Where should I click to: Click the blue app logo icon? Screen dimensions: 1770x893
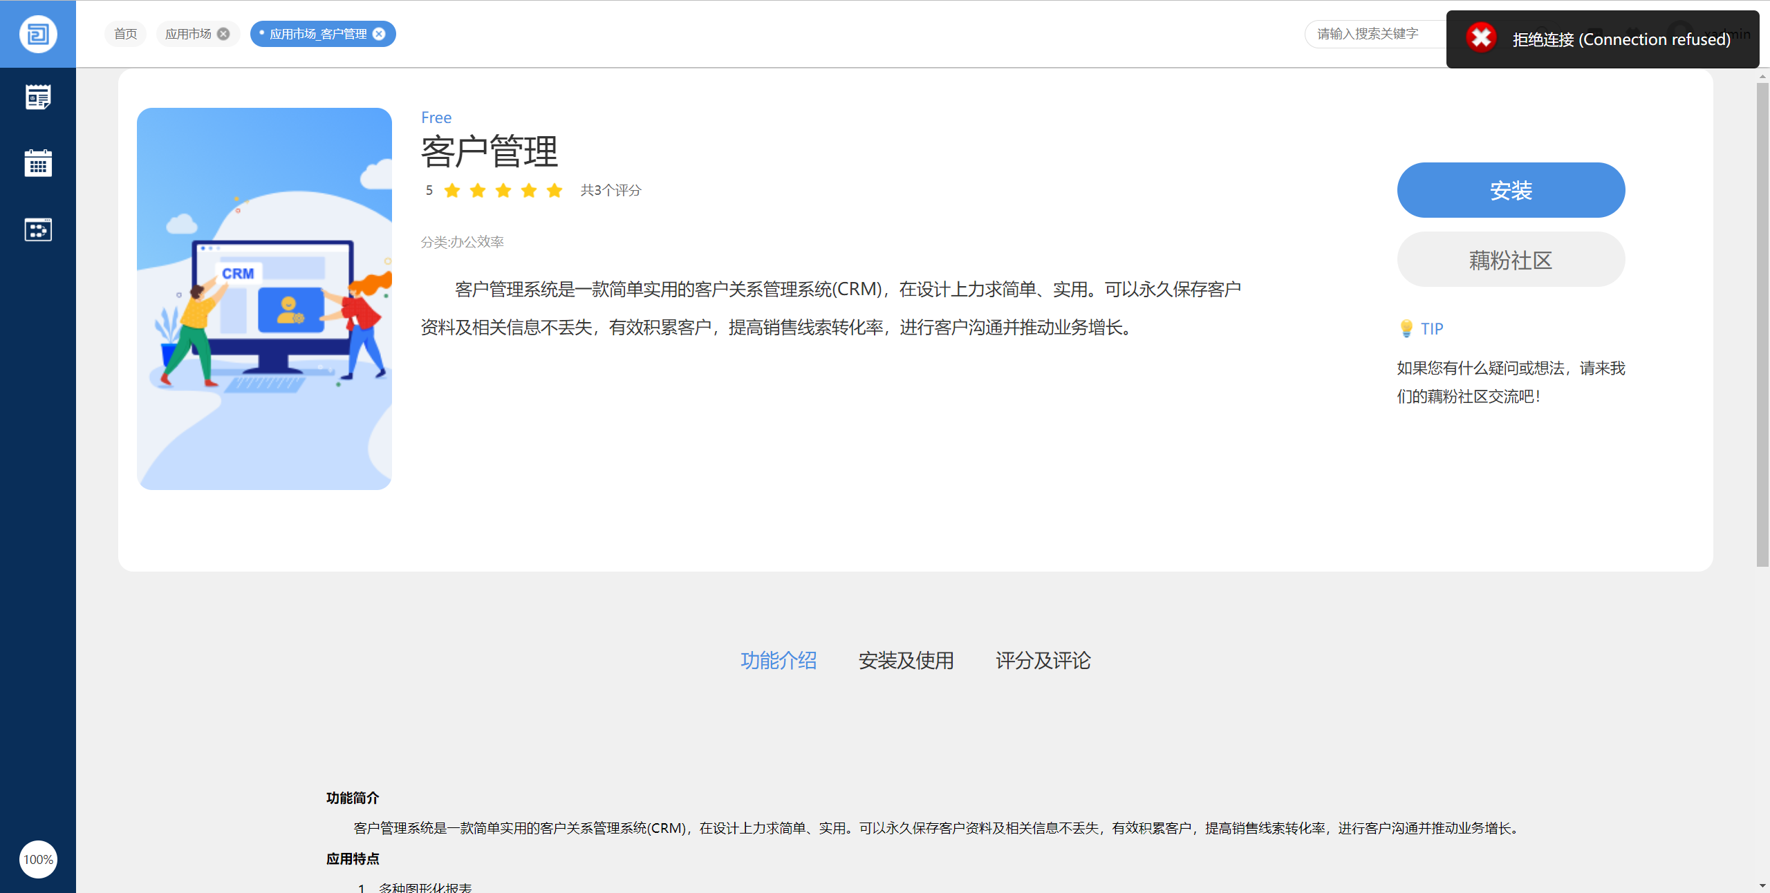click(x=38, y=34)
